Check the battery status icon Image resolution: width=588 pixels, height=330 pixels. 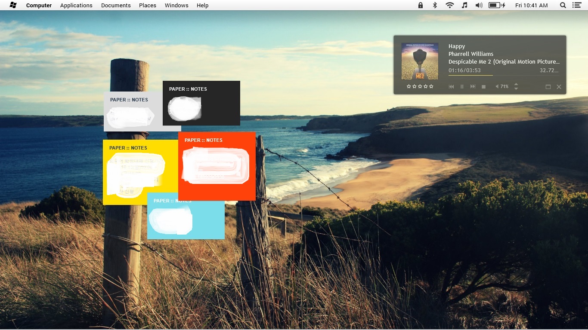click(497, 5)
